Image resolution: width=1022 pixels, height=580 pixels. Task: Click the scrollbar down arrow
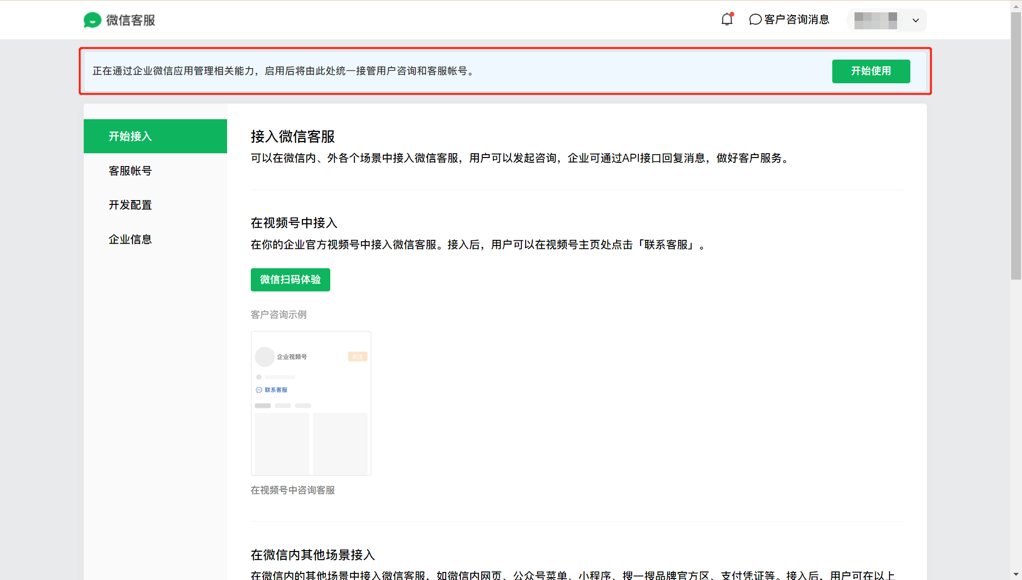coord(1016,574)
